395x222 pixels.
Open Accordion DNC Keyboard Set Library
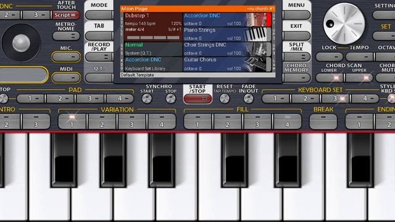tap(153, 64)
